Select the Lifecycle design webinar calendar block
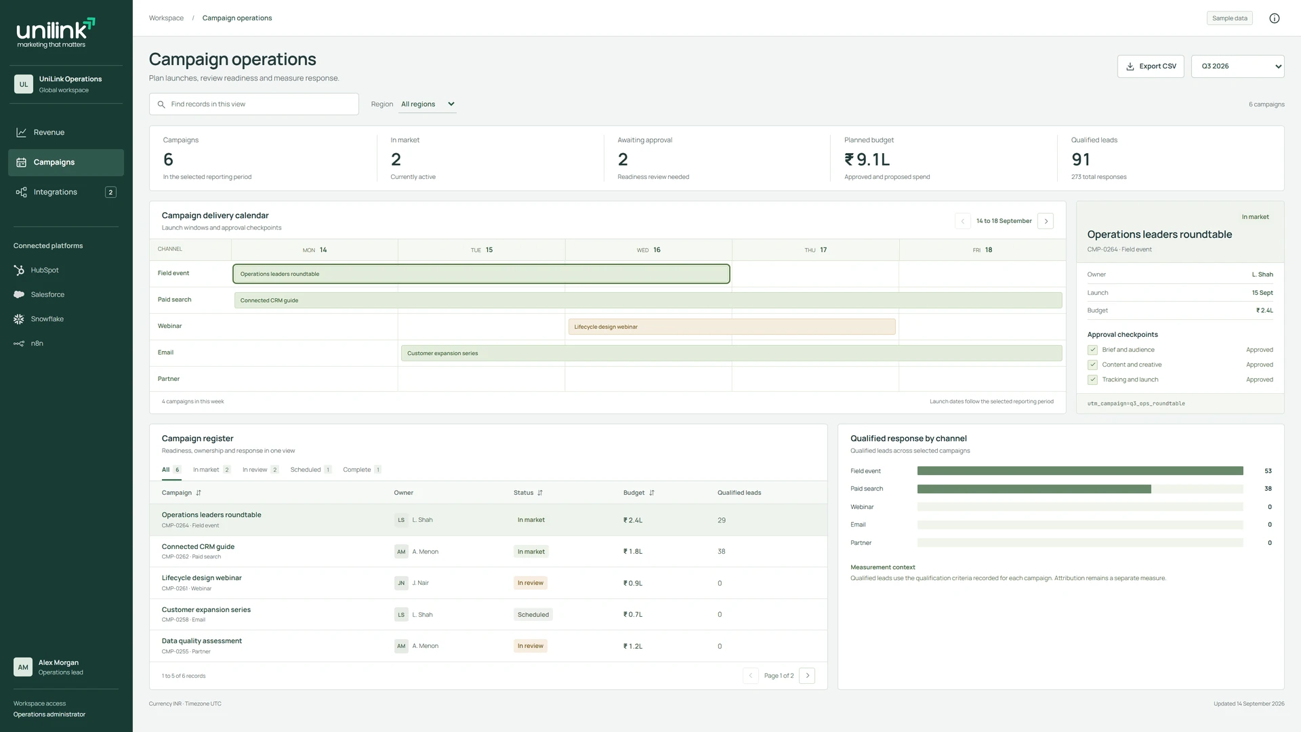The image size is (1301, 732). pyautogui.click(x=732, y=327)
